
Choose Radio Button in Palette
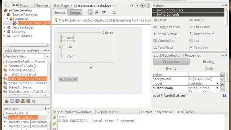(165, 34)
